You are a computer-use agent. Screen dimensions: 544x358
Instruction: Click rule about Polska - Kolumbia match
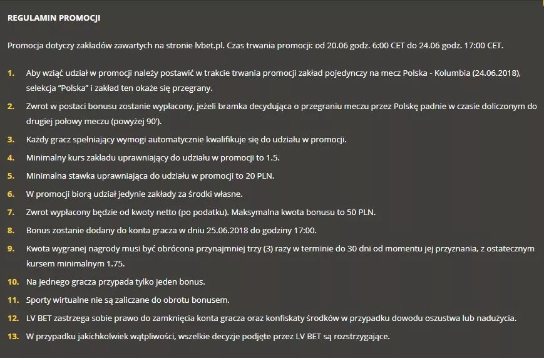pyautogui.click(x=274, y=81)
